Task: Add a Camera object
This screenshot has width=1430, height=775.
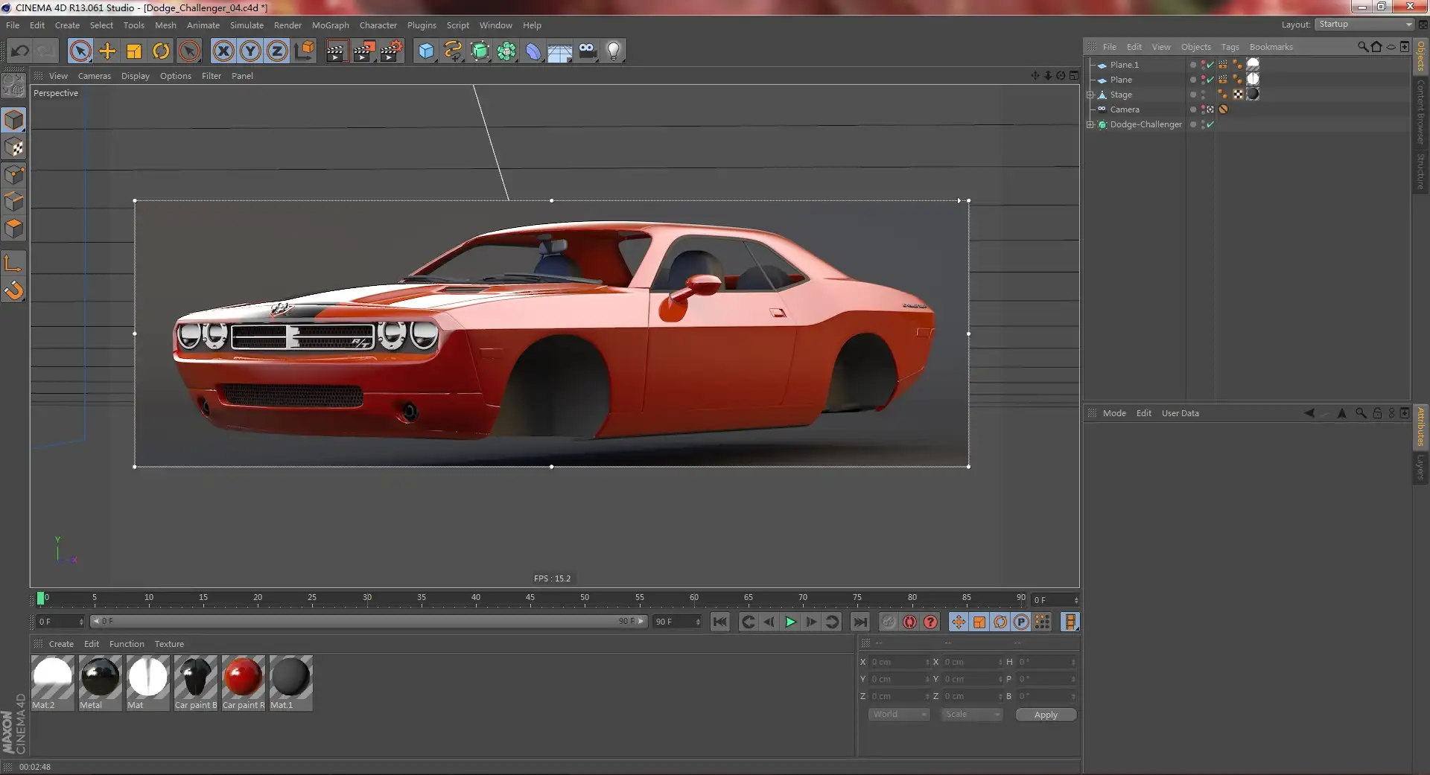Action: (587, 51)
